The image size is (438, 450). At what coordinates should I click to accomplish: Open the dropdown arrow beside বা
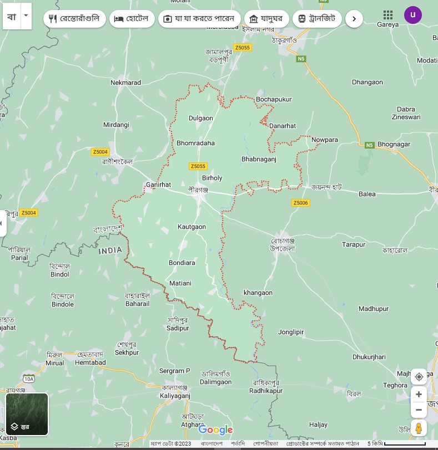click(26, 17)
